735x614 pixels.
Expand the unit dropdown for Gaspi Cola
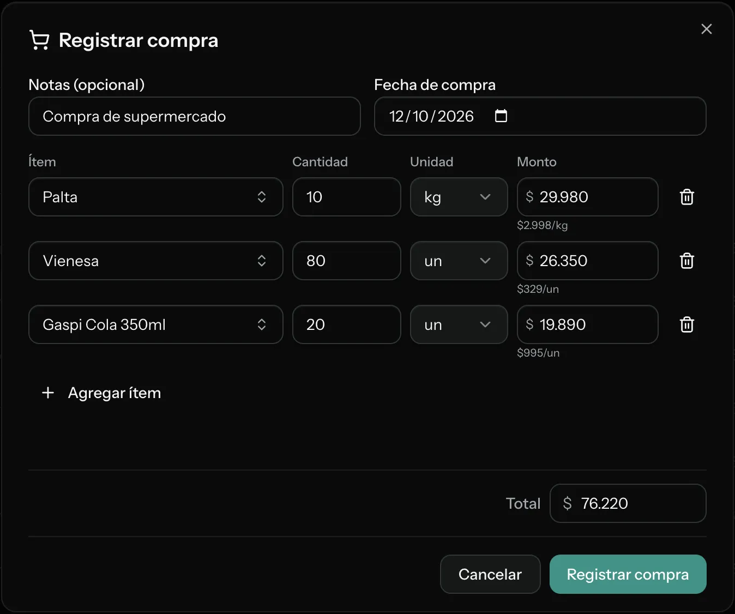pyautogui.click(x=459, y=324)
